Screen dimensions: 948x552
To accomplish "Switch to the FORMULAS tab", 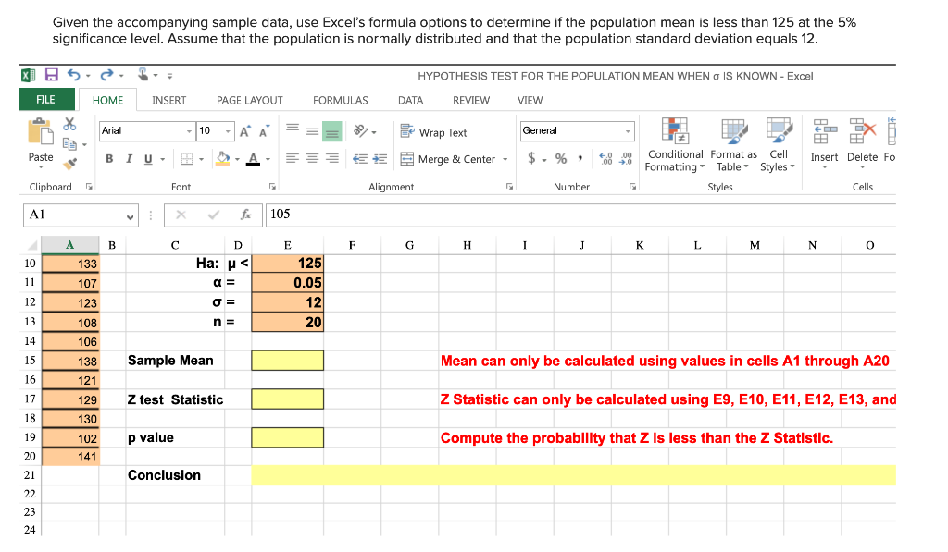I will coord(341,100).
